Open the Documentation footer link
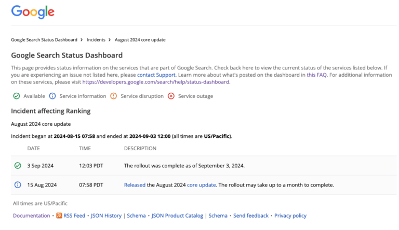 [32, 215]
